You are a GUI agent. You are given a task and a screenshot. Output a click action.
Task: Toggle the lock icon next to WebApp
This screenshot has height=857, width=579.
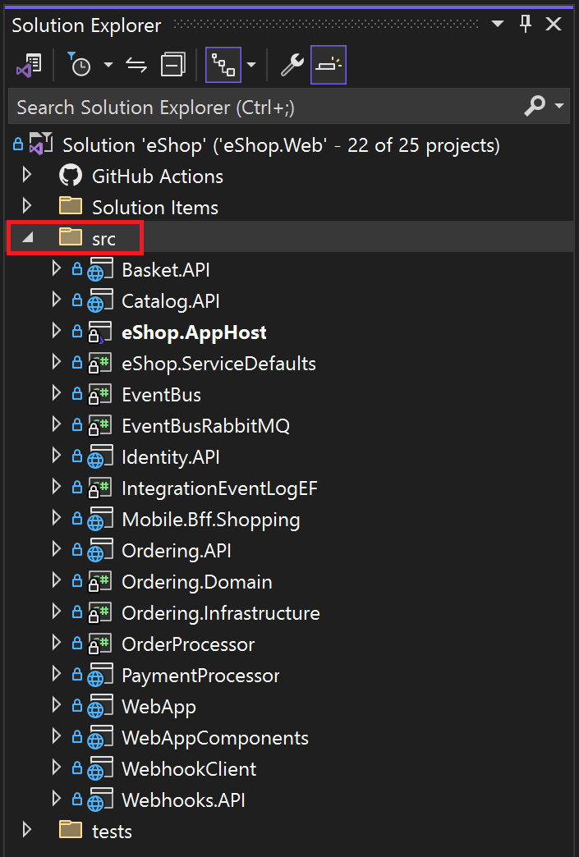pyautogui.click(x=74, y=706)
